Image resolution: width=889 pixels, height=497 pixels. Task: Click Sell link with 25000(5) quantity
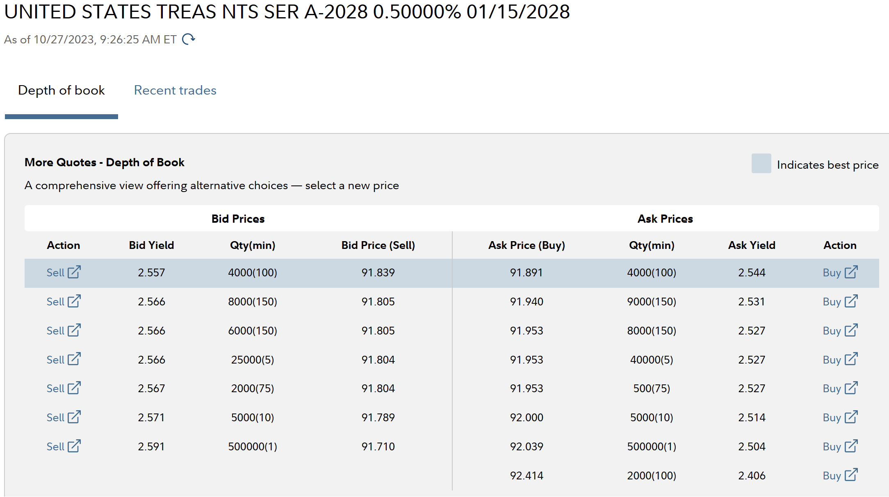55,360
